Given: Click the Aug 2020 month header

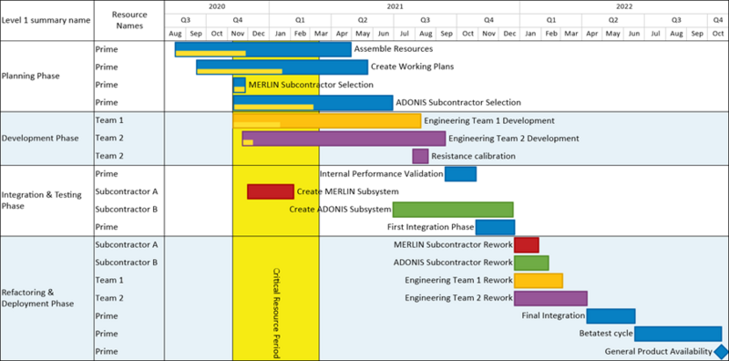Looking at the screenshot, I should 175,34.
